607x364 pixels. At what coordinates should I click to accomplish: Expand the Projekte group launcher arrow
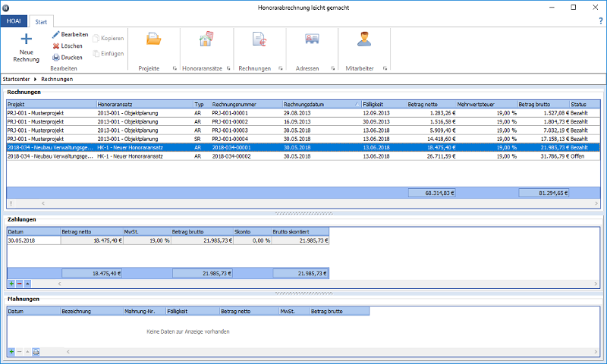point(175,69)
